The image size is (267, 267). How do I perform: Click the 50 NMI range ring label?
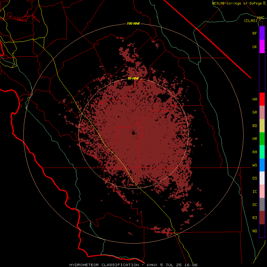coord(133,78)
